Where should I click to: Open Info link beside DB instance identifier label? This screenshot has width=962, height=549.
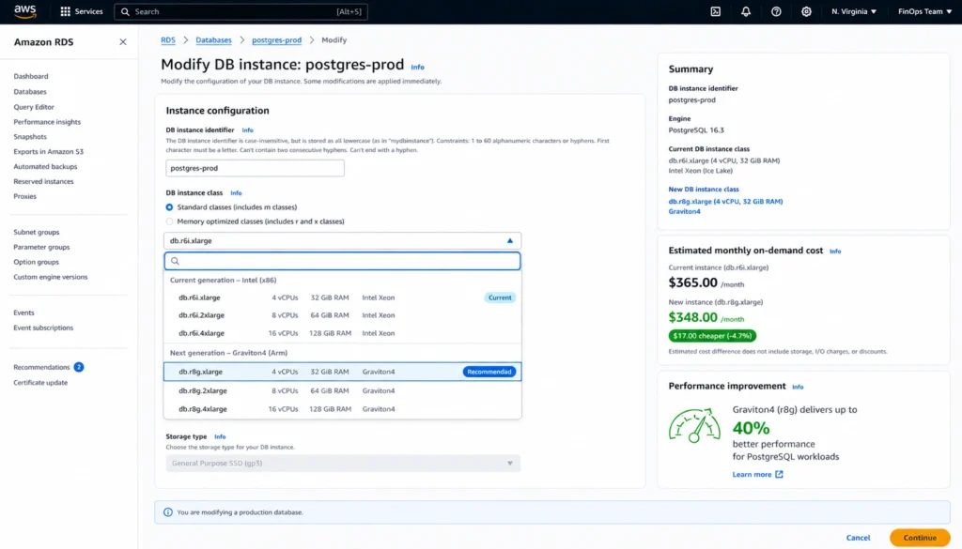pyautogui.click(x=247, y=130)
